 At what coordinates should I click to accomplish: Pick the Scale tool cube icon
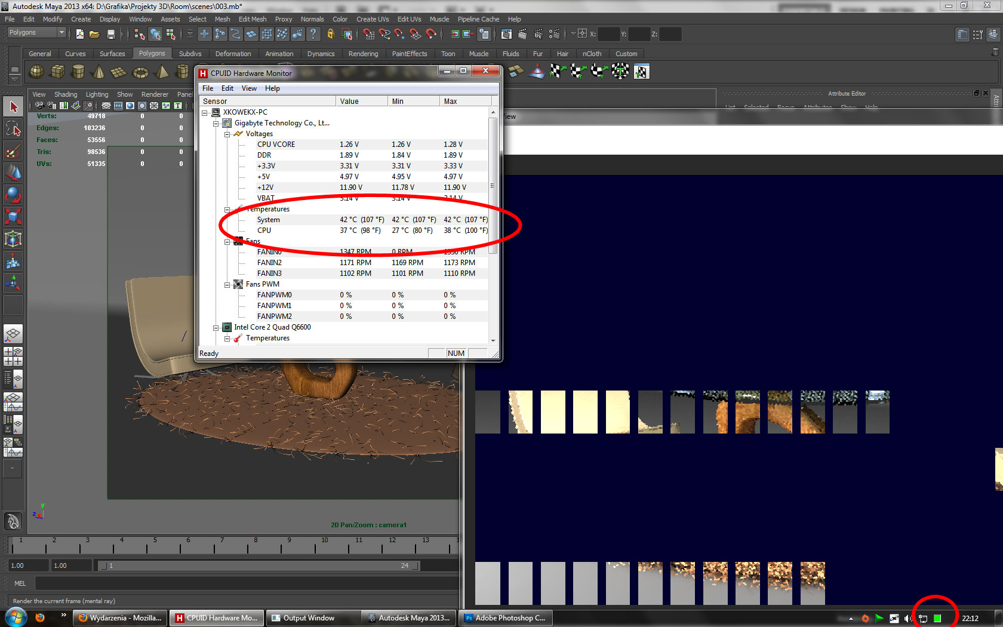pos(13,216)
